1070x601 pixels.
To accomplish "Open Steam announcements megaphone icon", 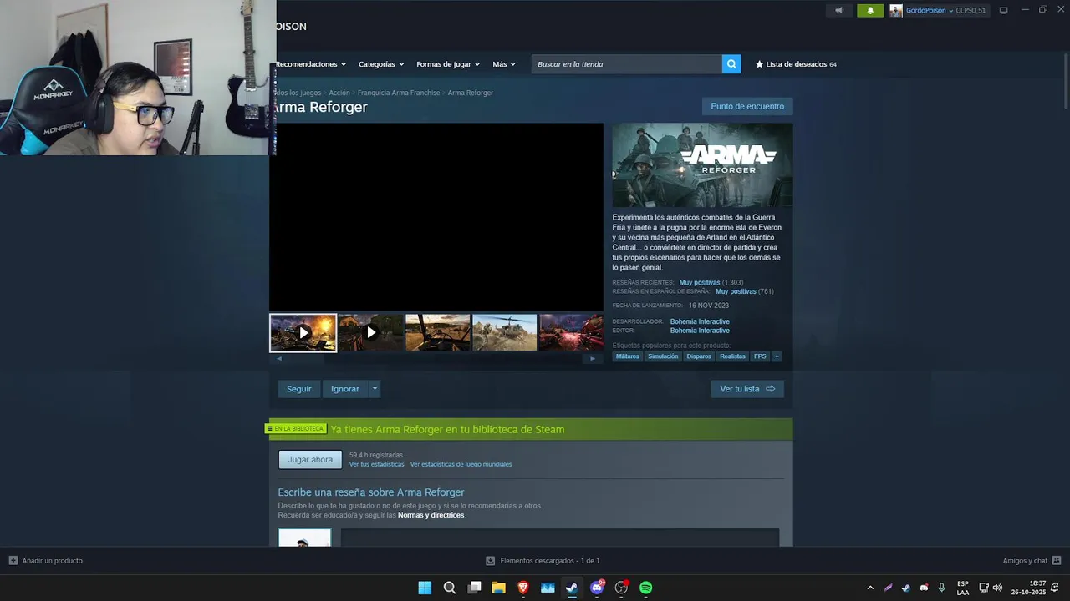I will [839, 11].
